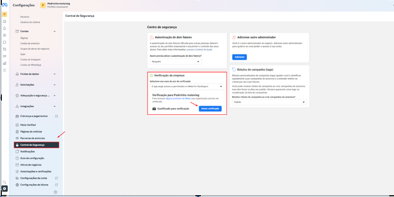The height and width of the screenshot is (197, 394).
Task: Click the collapse sidebar icon at bottom
Action: coord(55,192)
